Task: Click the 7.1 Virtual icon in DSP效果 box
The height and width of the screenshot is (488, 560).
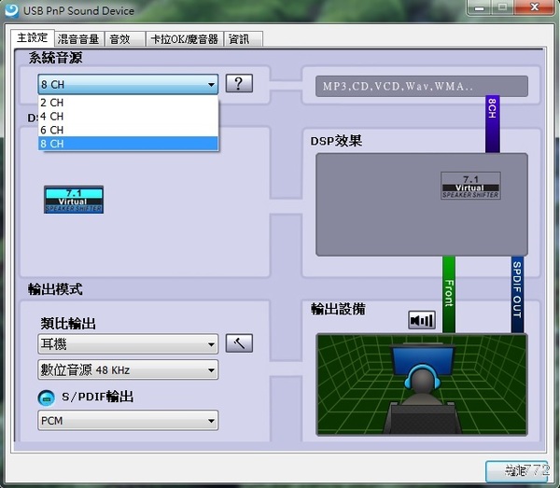Action: (469, 185)
